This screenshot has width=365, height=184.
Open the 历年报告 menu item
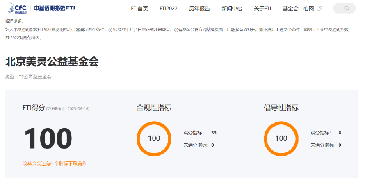(199, 9)
